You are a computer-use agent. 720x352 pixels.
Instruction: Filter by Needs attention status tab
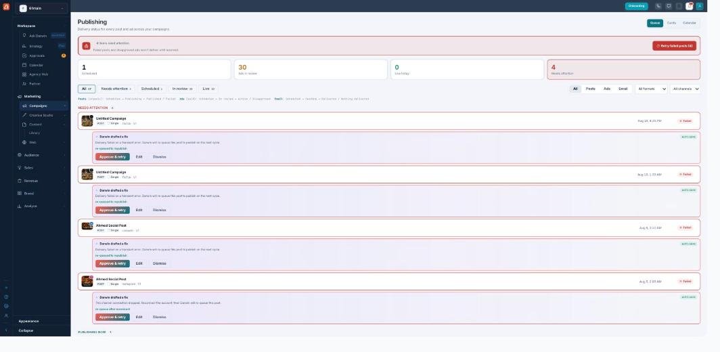pyautogui.click(x=116, y=89)
